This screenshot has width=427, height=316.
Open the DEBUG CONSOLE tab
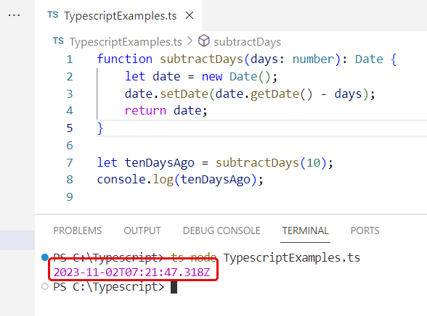[x=221, y=230]
